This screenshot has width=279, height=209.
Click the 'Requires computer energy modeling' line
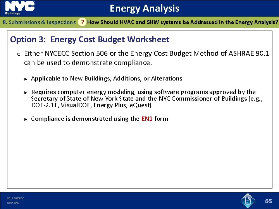coord(143,92)
